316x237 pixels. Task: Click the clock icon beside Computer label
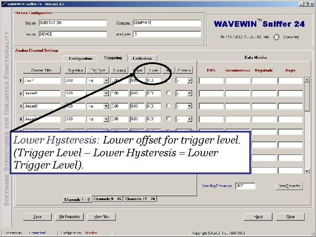(276, 37)
